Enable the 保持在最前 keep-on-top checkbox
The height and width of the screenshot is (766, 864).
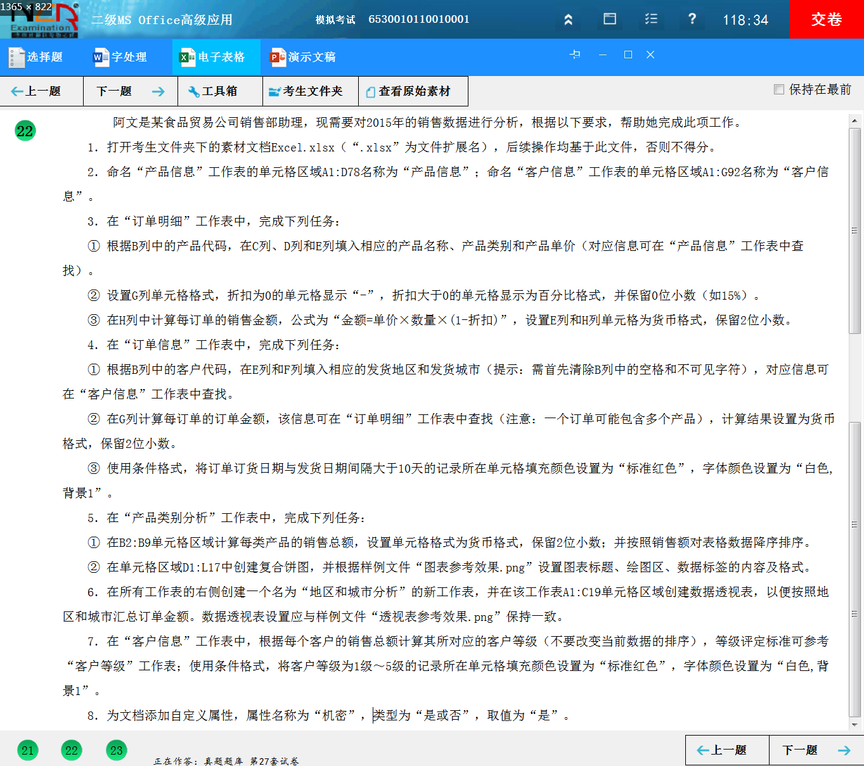778,89
